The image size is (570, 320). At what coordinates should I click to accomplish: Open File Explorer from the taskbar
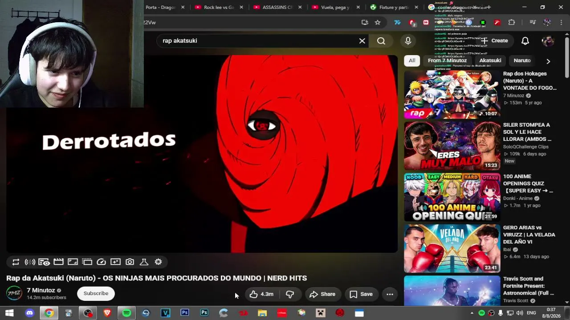pos(262,313)
